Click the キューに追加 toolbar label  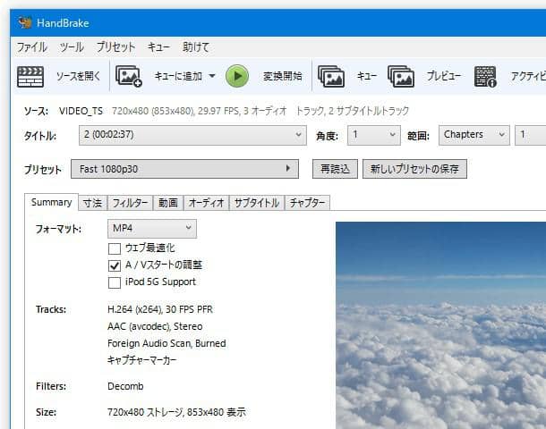178,76
